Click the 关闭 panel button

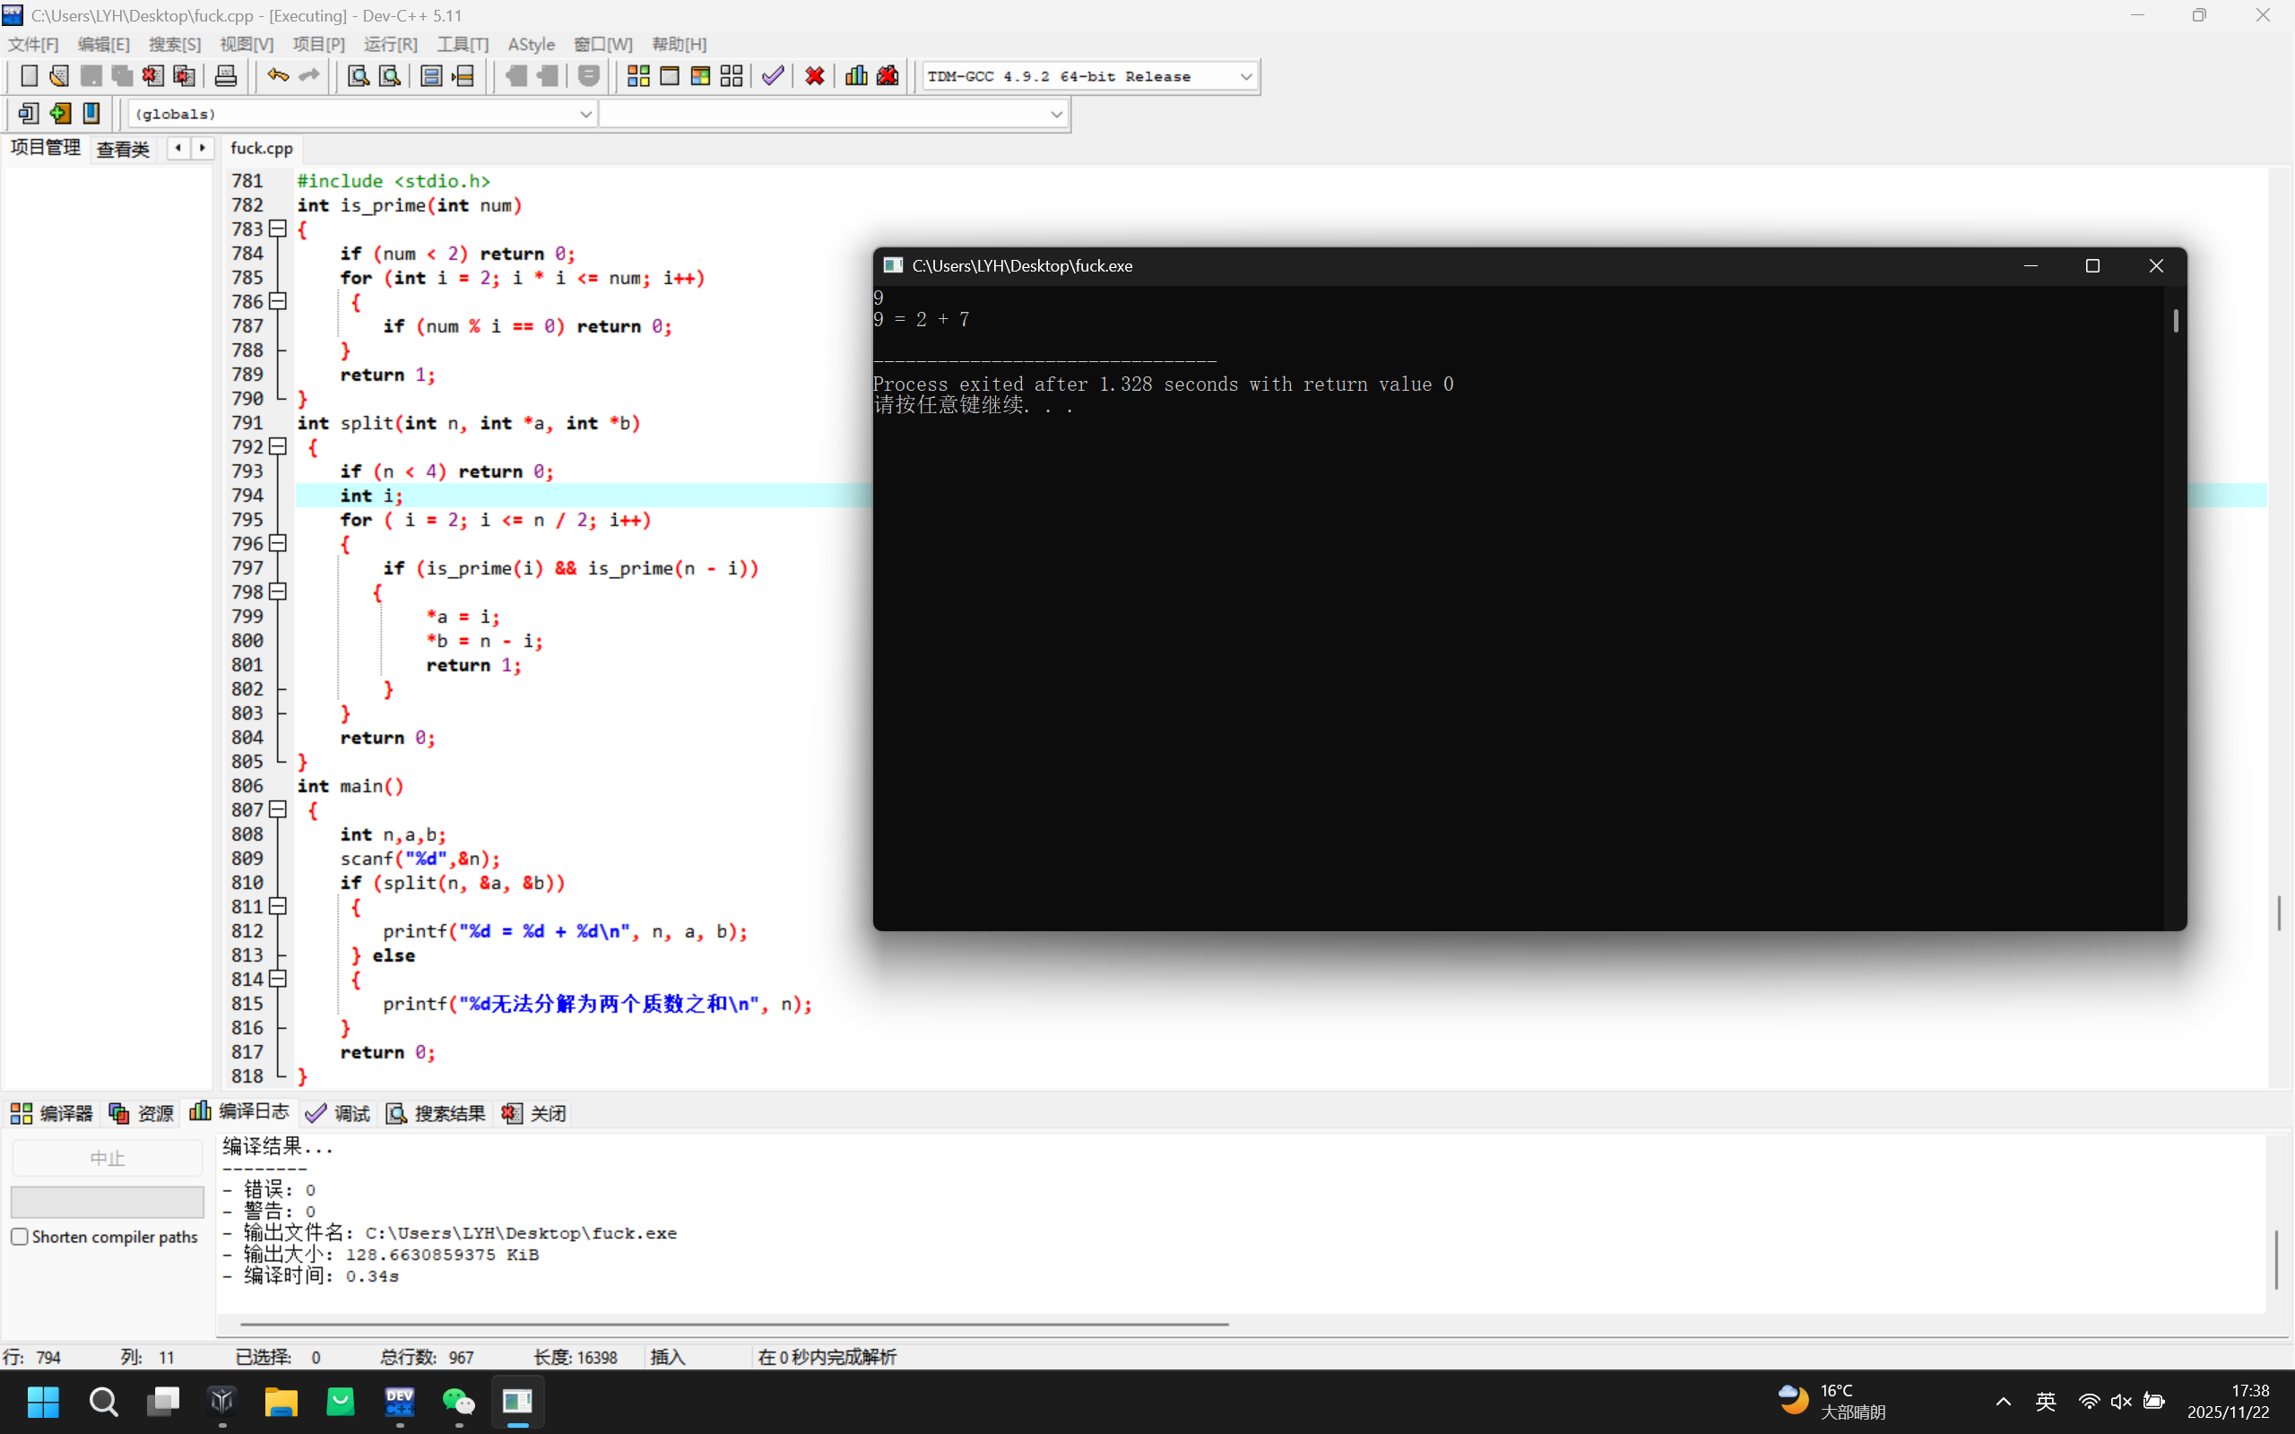[534, 1113]
